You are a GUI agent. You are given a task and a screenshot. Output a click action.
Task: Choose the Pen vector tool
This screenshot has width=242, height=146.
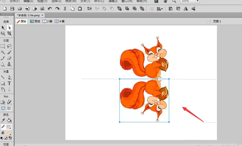click(x=9, y=77)
